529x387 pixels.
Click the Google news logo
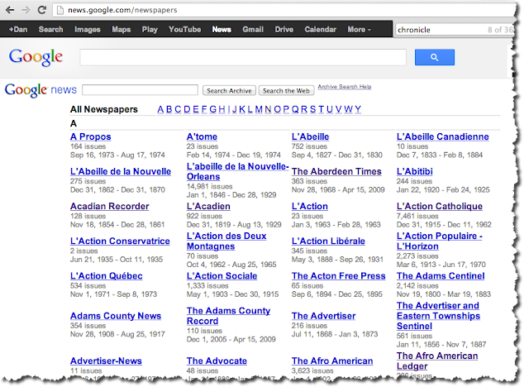(x=41, y=90)
